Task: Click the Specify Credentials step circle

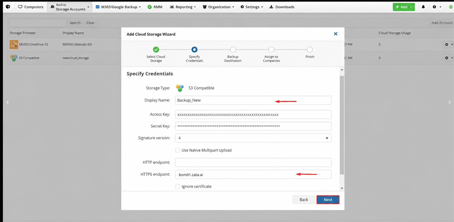Action: pyautogui.click(x=194, y=50)
